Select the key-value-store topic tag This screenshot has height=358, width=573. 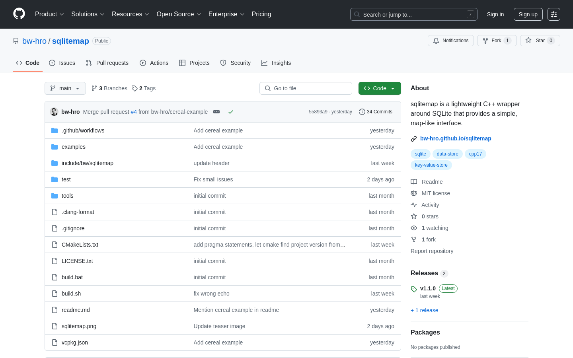click(431, 165)
